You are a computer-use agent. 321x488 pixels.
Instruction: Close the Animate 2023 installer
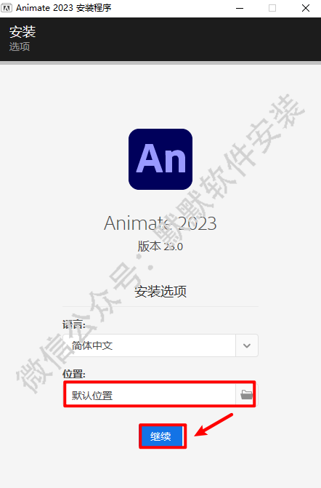click(x=306, y=8)
